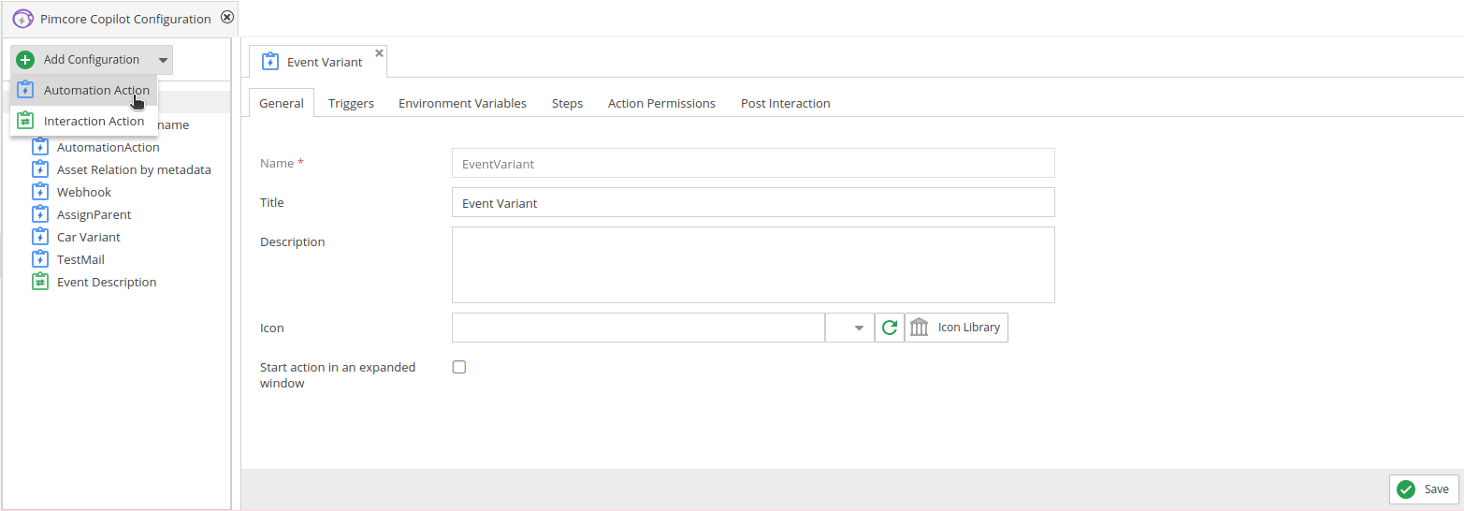Image resolution: width=1464 pixels, height=511 pixels.
Task: Open the Icon Library
Action: pyautogui.click(x=956, y=328)
